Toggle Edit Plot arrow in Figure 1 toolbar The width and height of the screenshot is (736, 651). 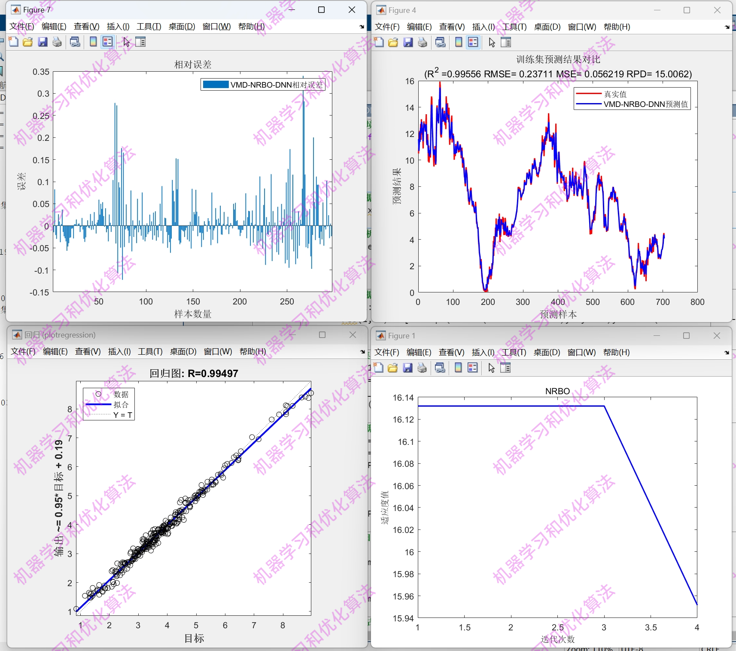(x=491, y=368)
